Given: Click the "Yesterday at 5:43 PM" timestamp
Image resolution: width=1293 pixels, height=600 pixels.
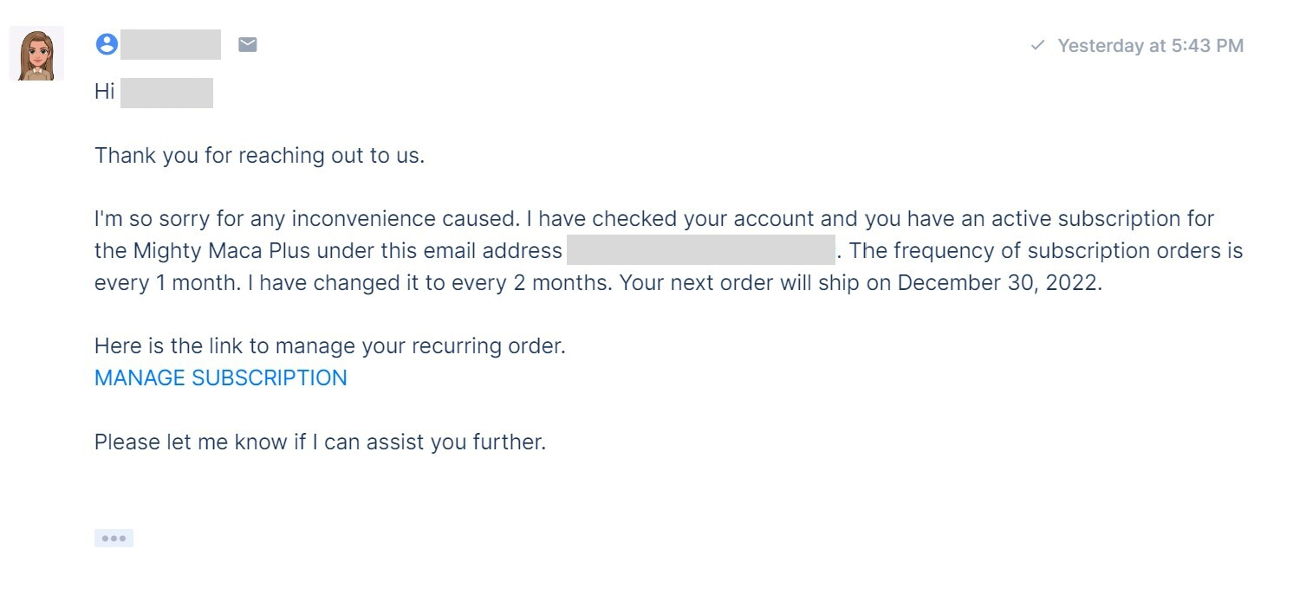Looking at the screenshot, I should click(1150, 46).
